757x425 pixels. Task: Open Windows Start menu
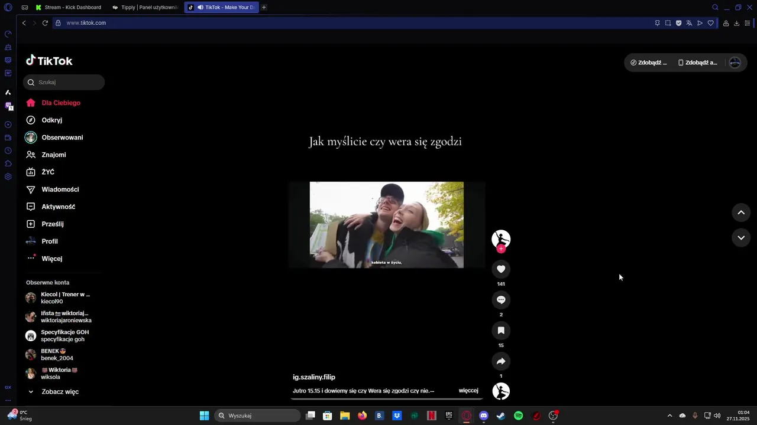point(204,416)
